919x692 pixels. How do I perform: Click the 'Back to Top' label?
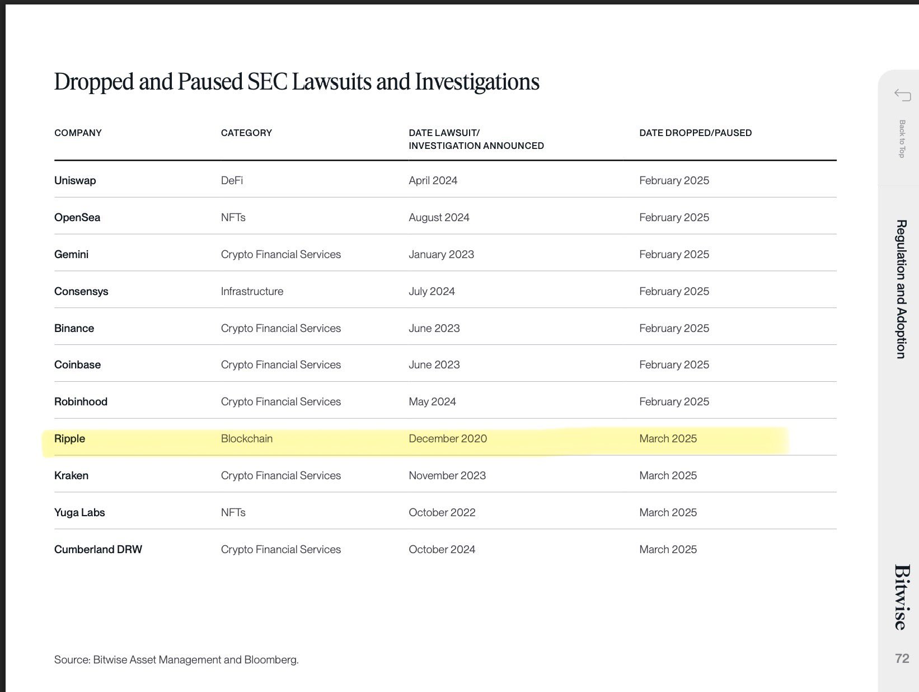tap(902, 139)
